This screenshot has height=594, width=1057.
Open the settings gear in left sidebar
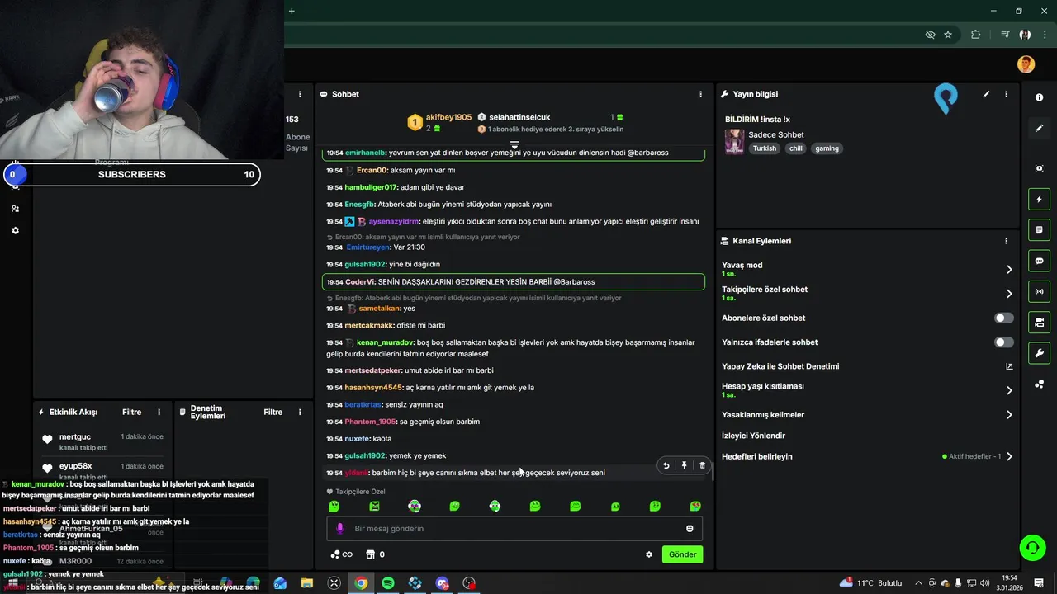point(15,230)
